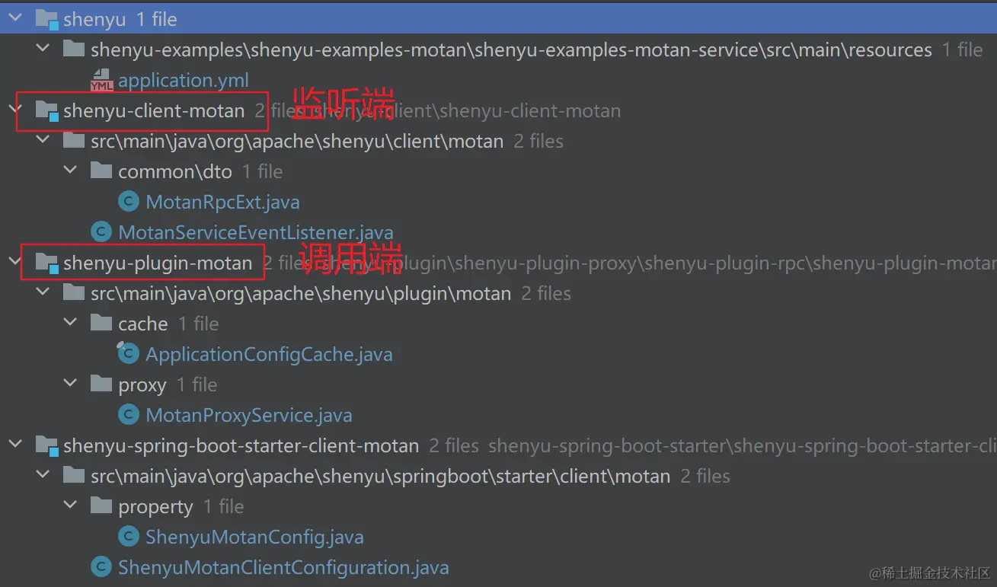Click class icon of MotanProxyService.java

point(129,415)
